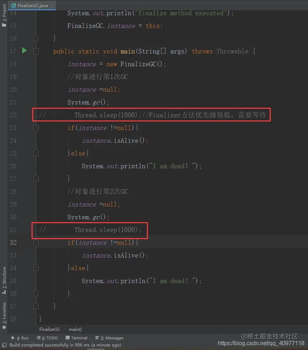Viewport: 308px width, 350px height.
Task: Click the Structure icon in left stripe
Action: point(4,292)
